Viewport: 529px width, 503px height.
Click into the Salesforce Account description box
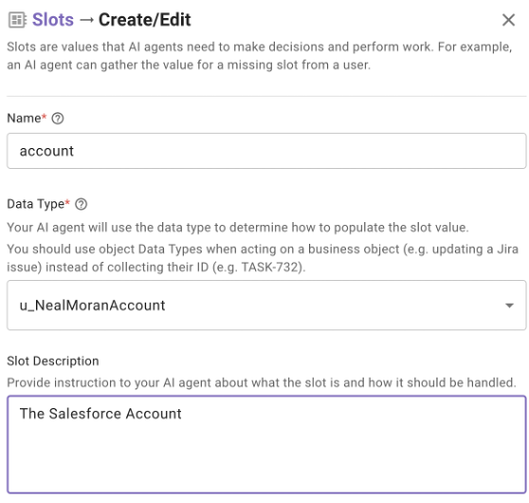[266, 444]
